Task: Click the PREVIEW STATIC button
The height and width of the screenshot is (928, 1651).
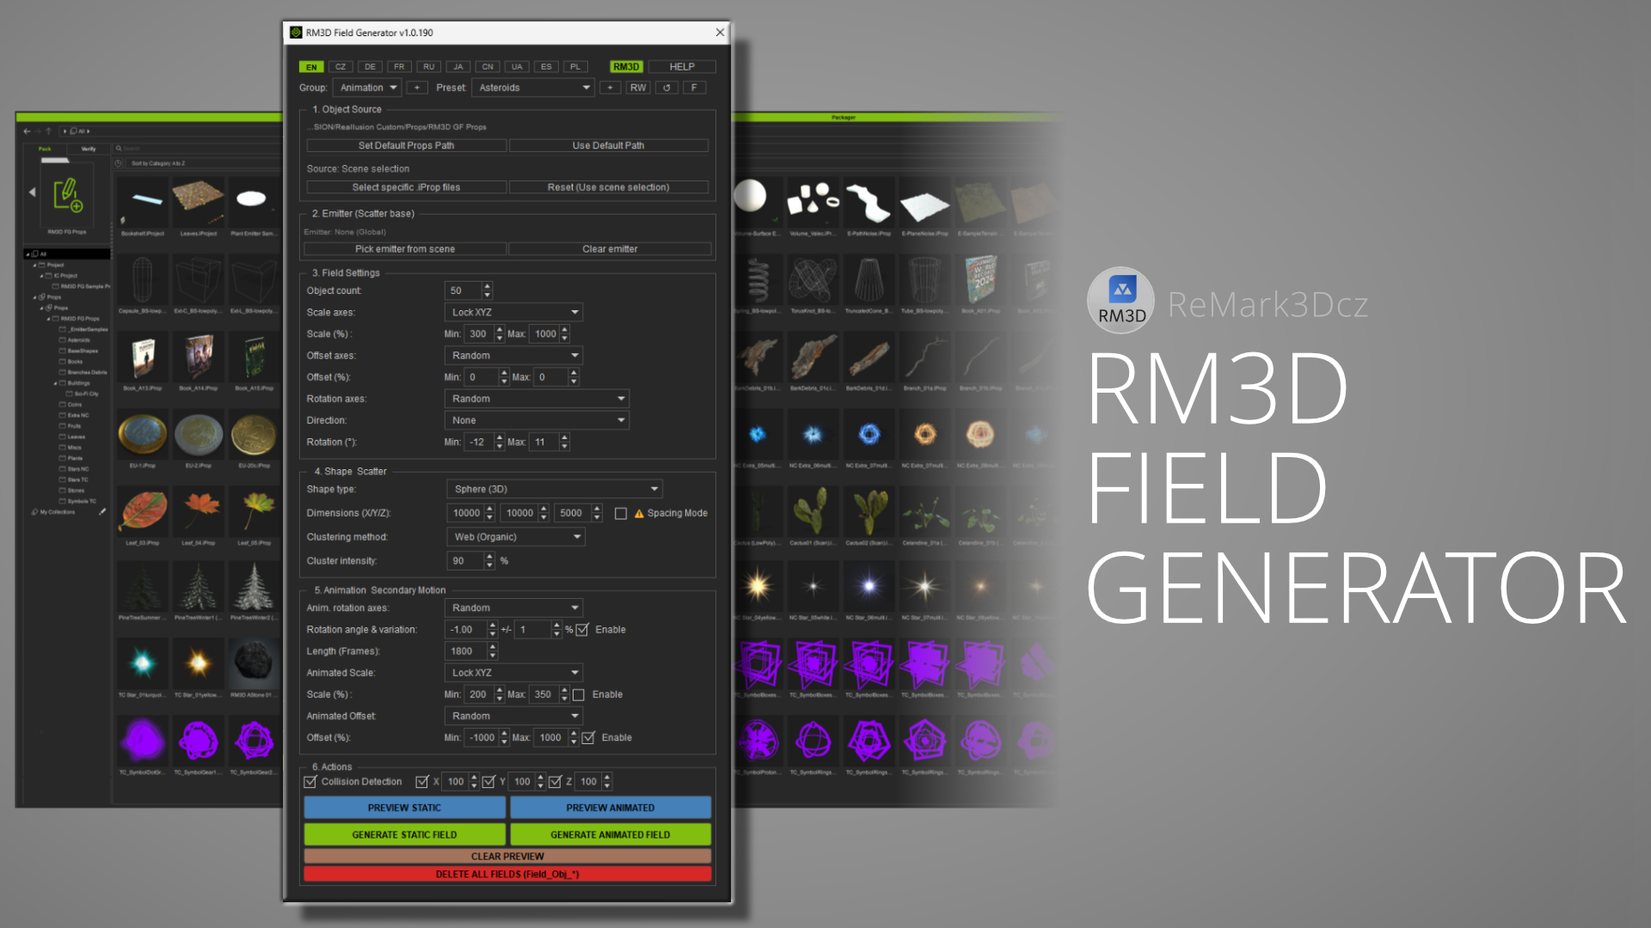Action: click(x=404, y=809)
